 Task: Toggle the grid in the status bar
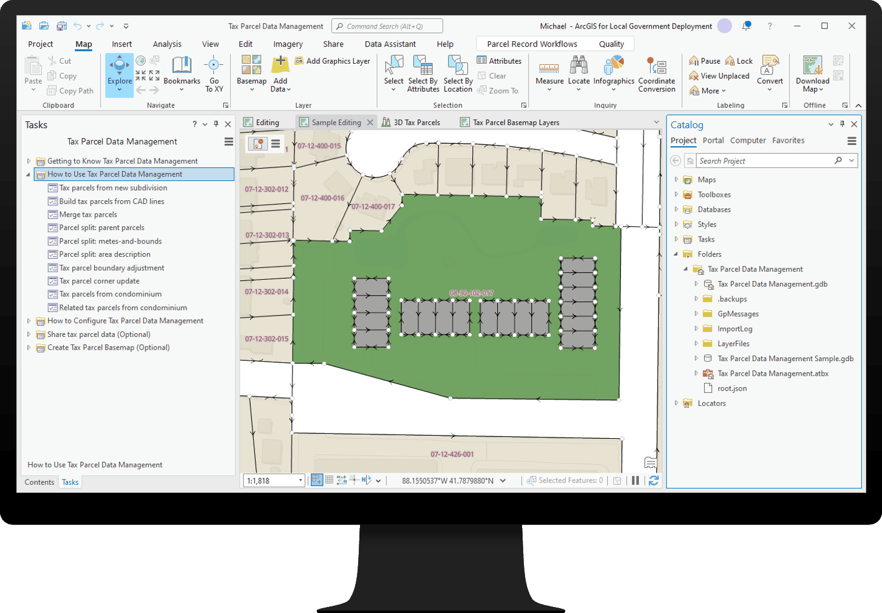[x=329, y=480]
